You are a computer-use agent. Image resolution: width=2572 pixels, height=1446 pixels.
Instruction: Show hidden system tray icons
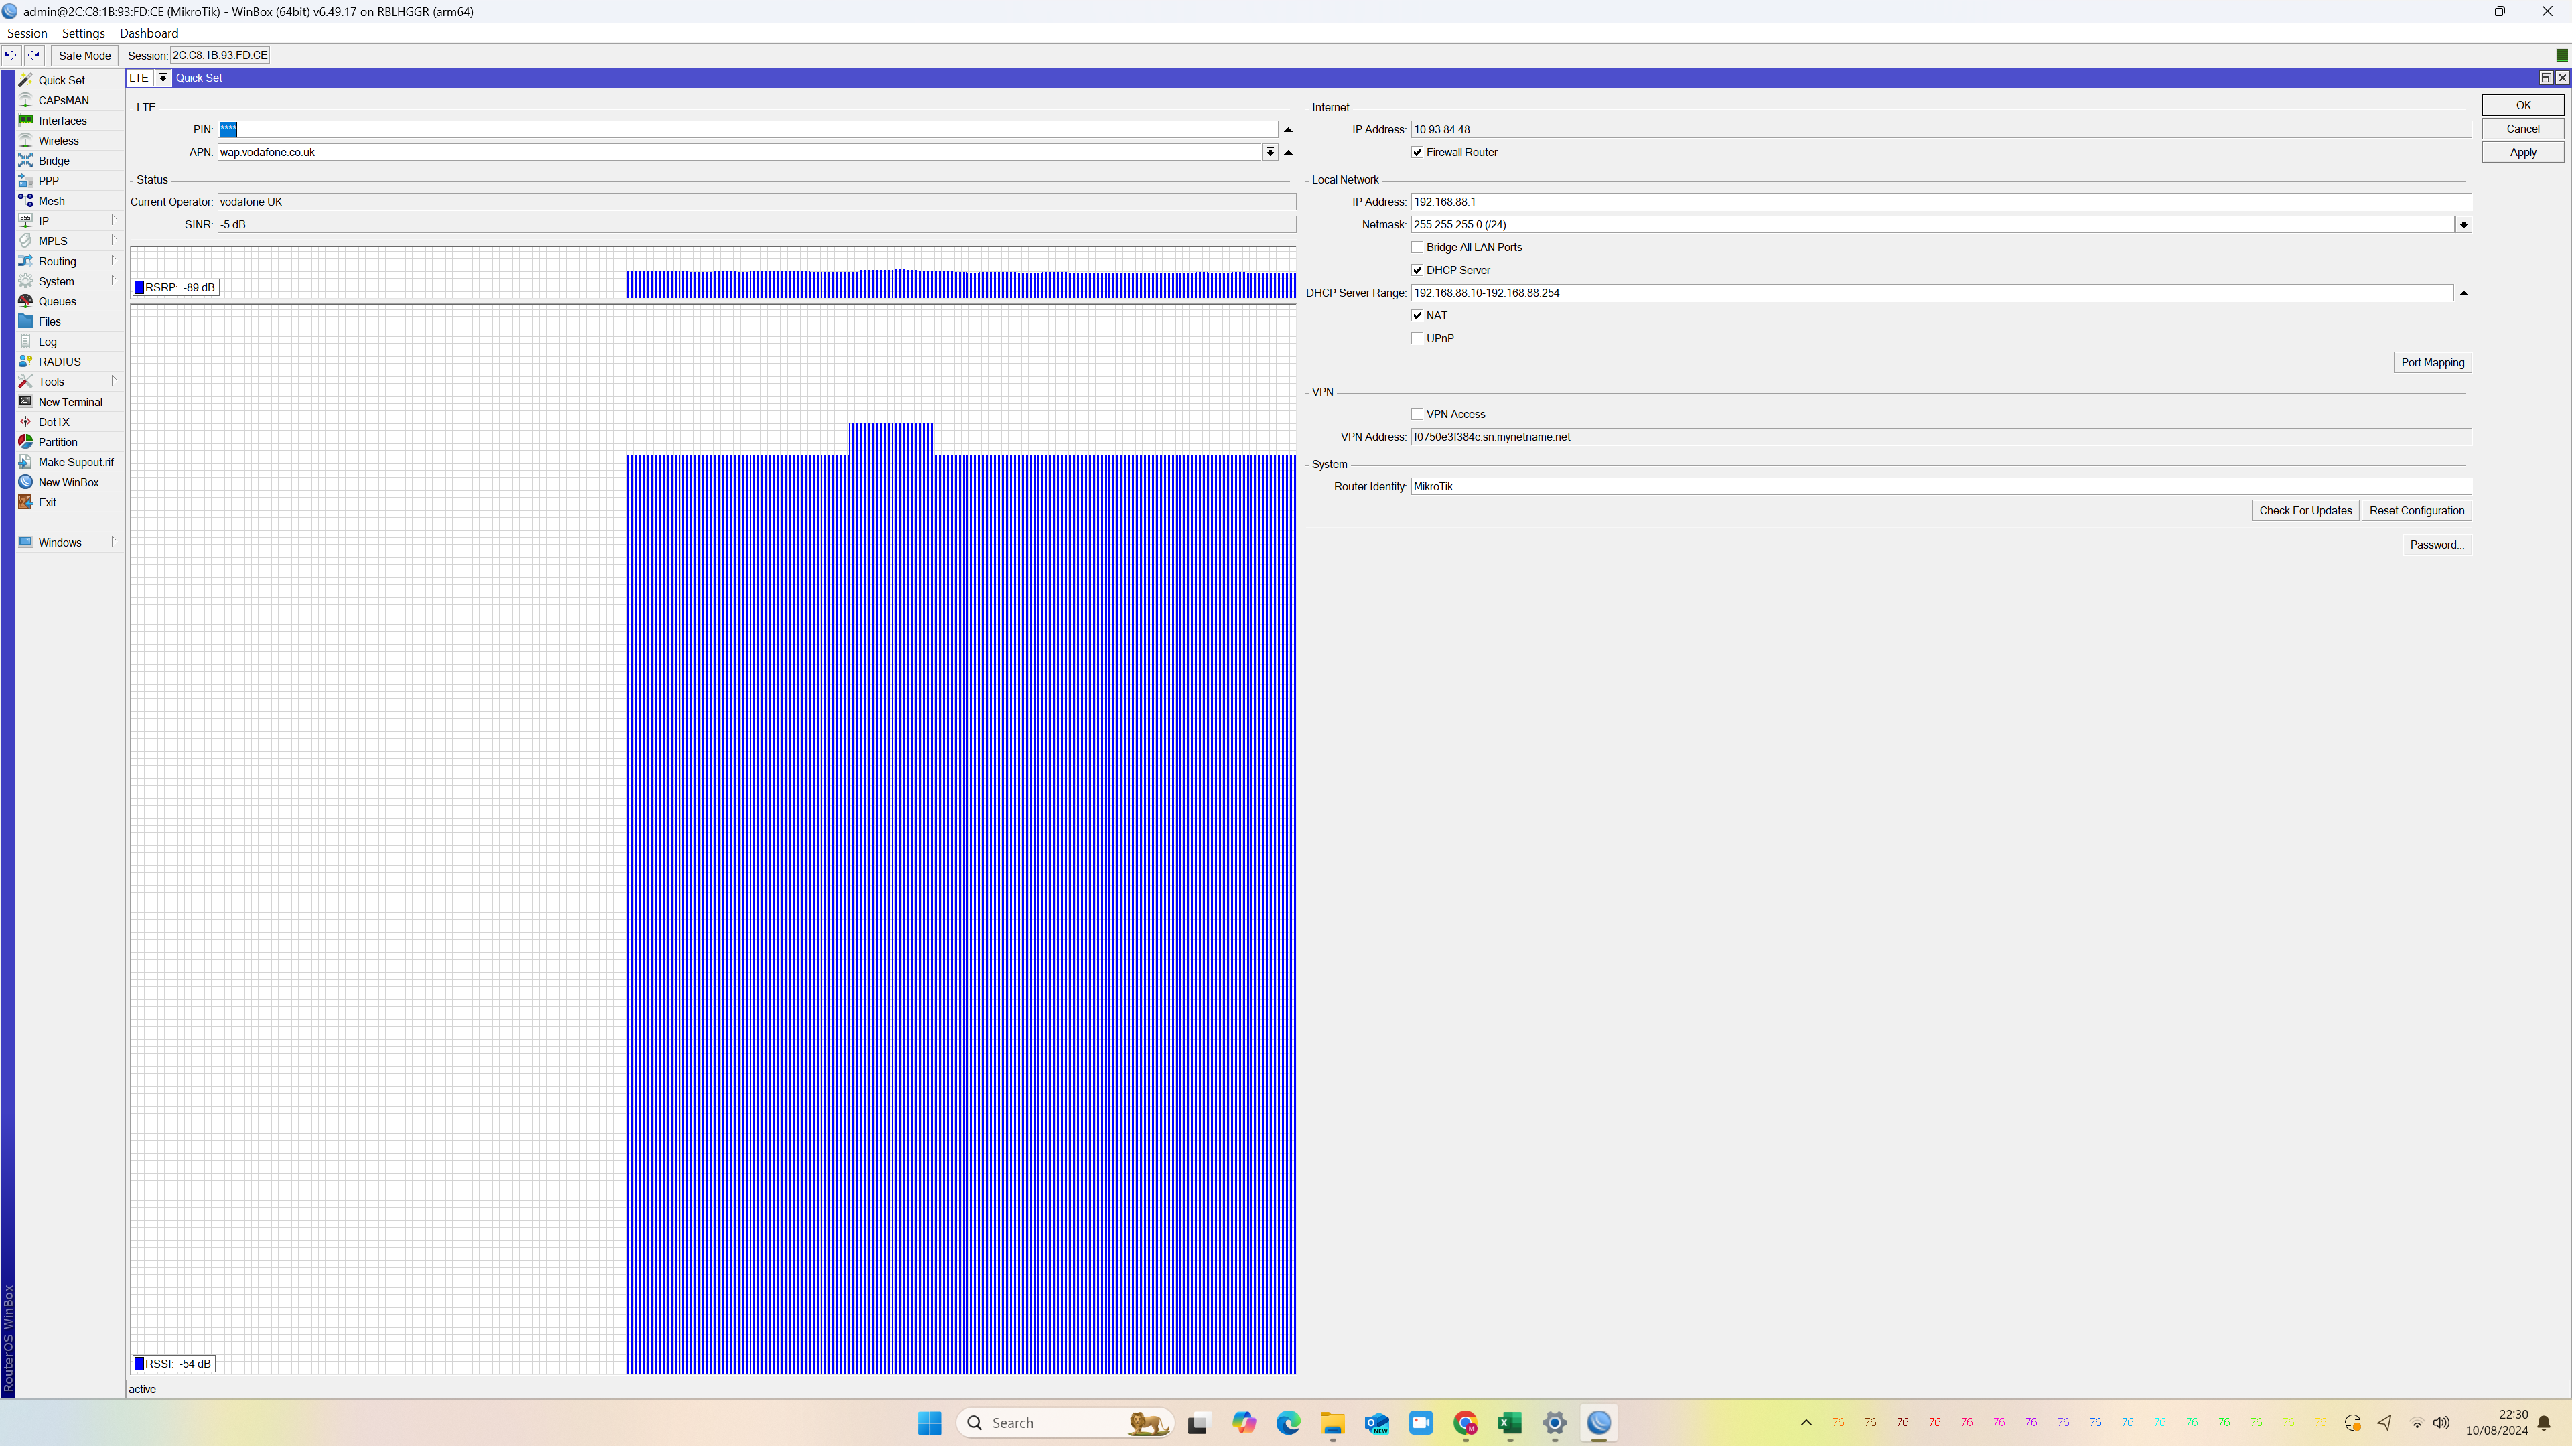click(x=1805, y=1423)
